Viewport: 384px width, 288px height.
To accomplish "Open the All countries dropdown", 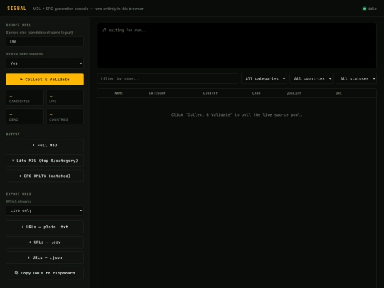I will [311, 79].
